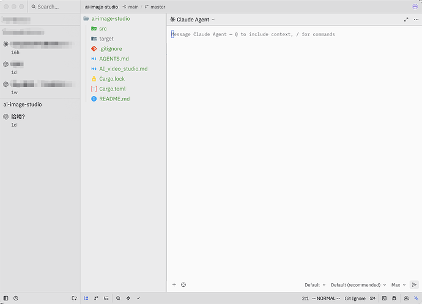Click the checkmark diagnostics icon

click(138, 298)
